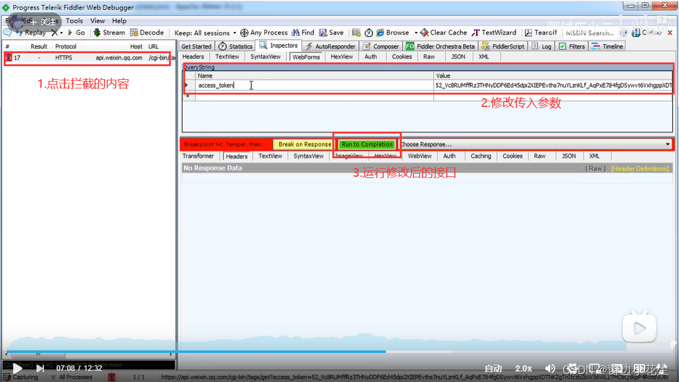
Task: Open the Filters tab
Action: point(571,46)
